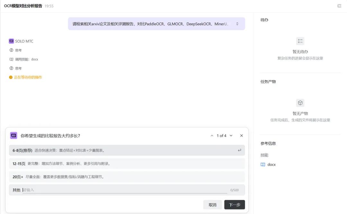This screenshot has width=347, height=214.
Task: Click the 取消 button
Action: click(212, 205)
